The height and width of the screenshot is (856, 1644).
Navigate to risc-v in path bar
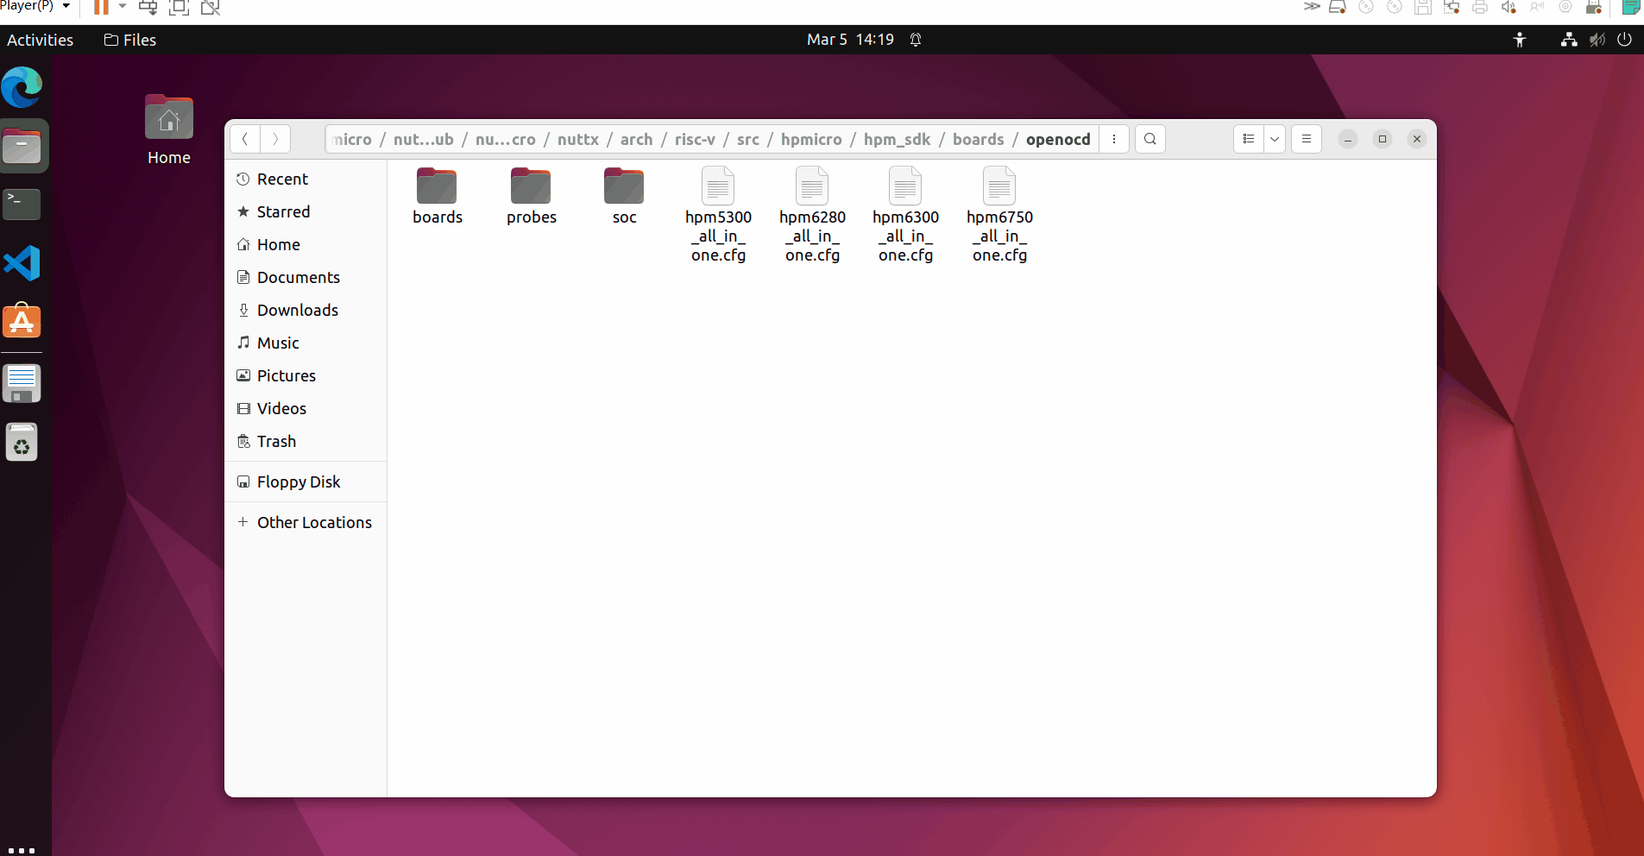coord(695,139)
